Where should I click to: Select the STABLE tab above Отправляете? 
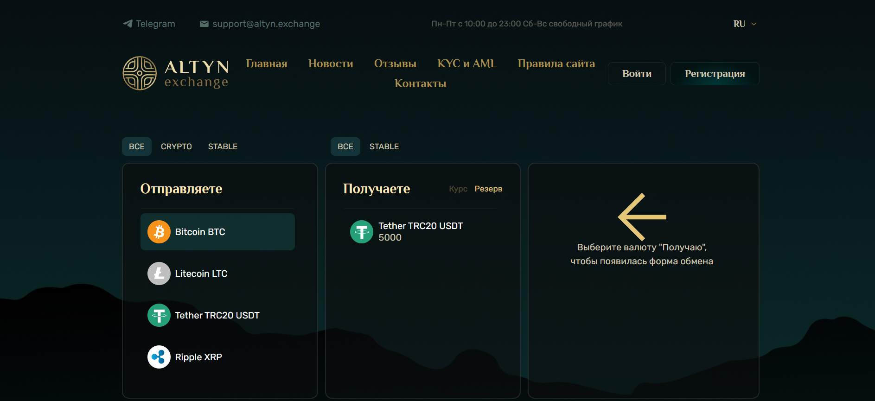click(x=223, y=146)
